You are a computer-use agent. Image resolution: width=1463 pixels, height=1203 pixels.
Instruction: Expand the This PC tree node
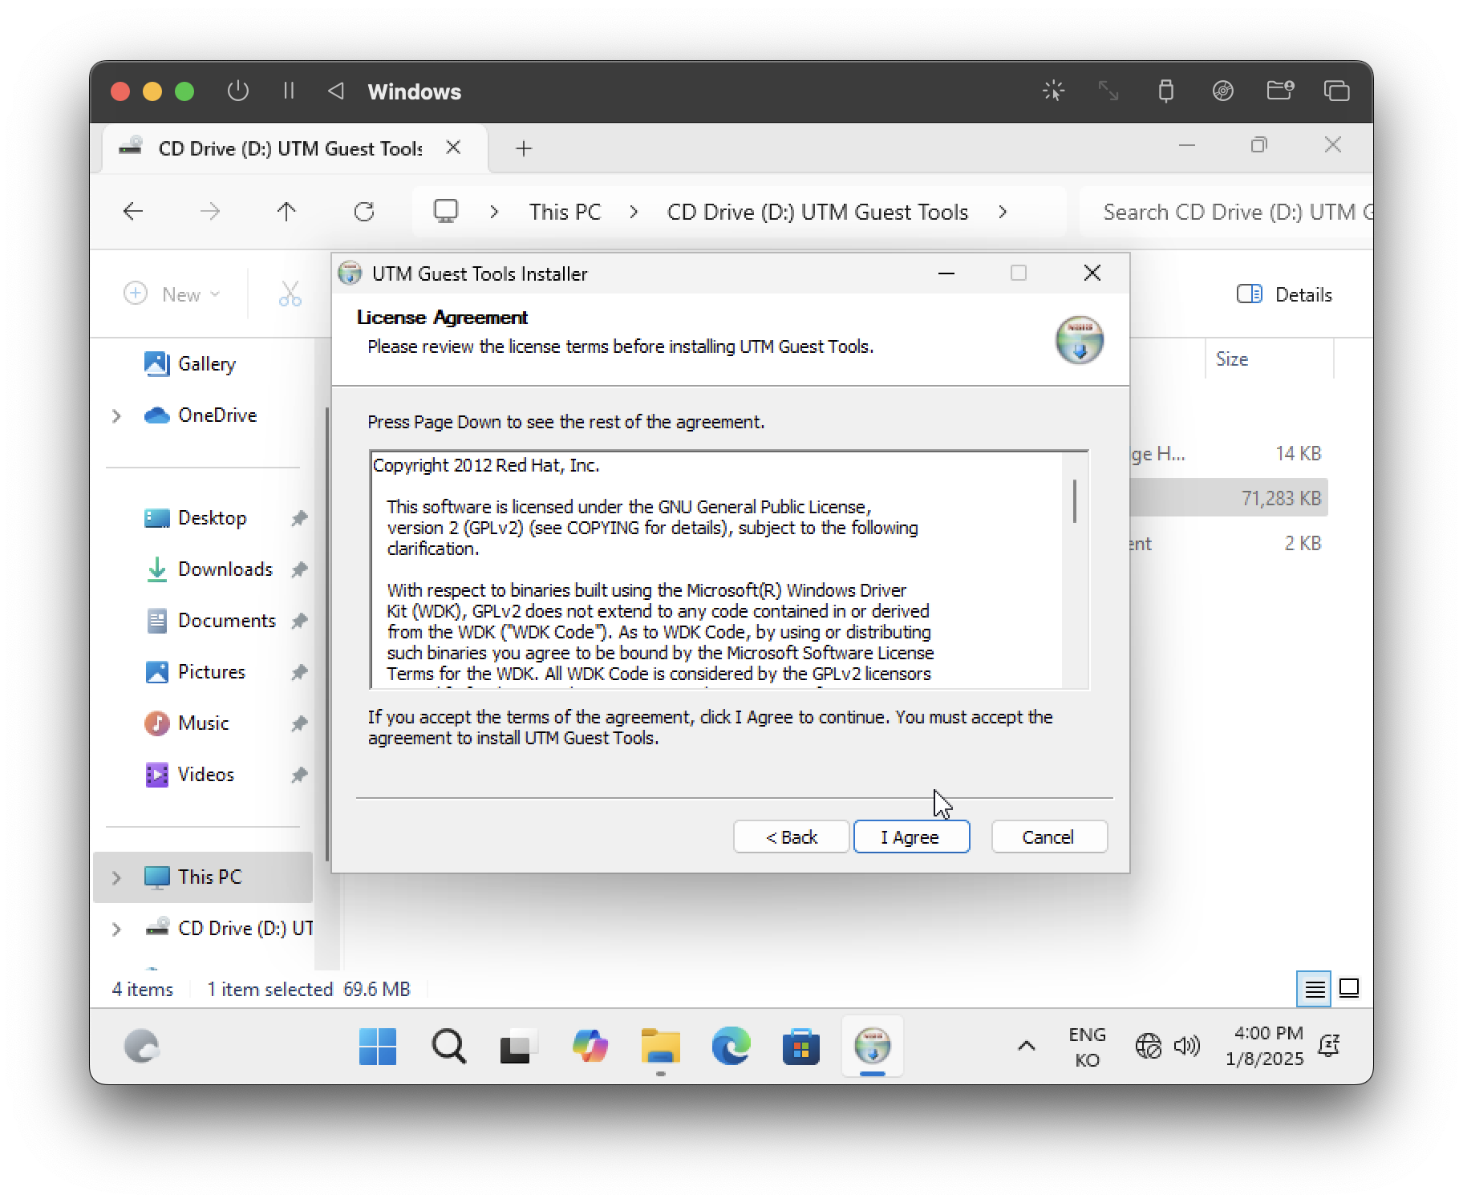116,877
